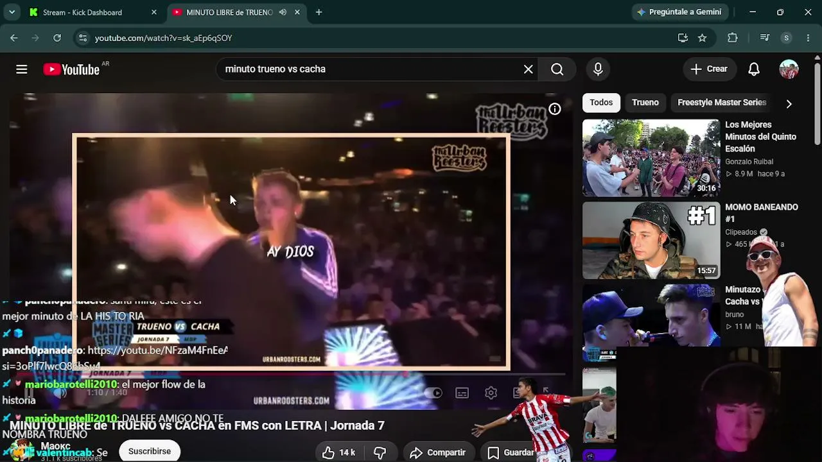Screen dimensions: 822x462
Task: Show more filter chips with arrow
Action: coord(789,103)
